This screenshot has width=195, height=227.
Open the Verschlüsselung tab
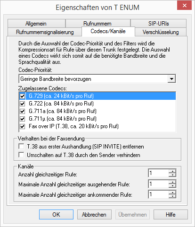point(161,32)
